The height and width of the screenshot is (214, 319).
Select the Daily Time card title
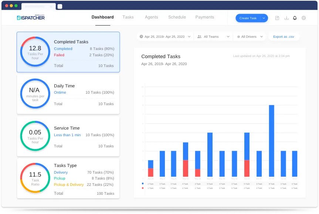click(64, 86)
